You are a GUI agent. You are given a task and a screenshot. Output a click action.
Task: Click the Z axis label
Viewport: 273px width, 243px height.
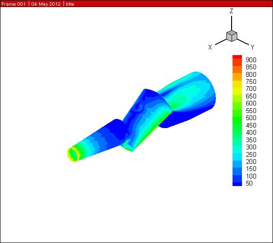click(x=231, y=11)
